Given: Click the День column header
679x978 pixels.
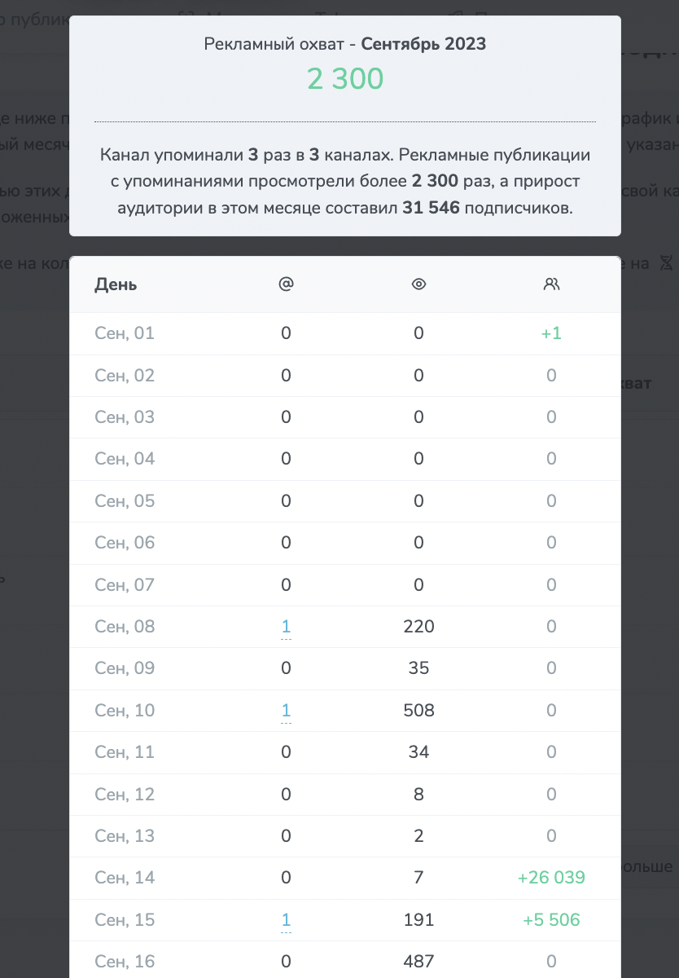Looking at the screenshot, I should point(116,284).
